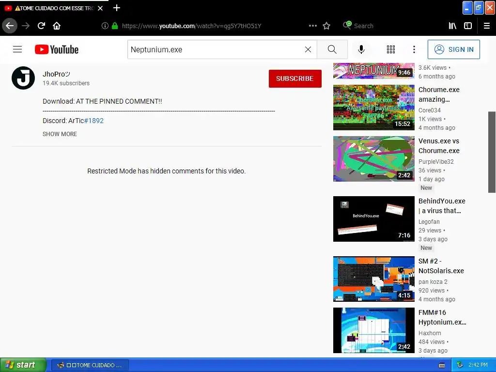The width and height of the screenshot is (496, 372).
Task: Open the Hyptonium.exe 2:42 video thumbnail
Action: point(373,330)
